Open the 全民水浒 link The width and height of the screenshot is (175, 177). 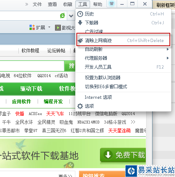click(x=24, y=122)
